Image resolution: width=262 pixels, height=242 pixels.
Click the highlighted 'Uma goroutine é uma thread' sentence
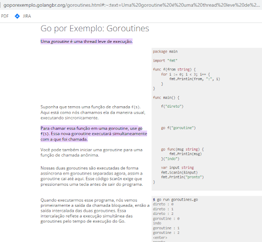click(86, 41)
